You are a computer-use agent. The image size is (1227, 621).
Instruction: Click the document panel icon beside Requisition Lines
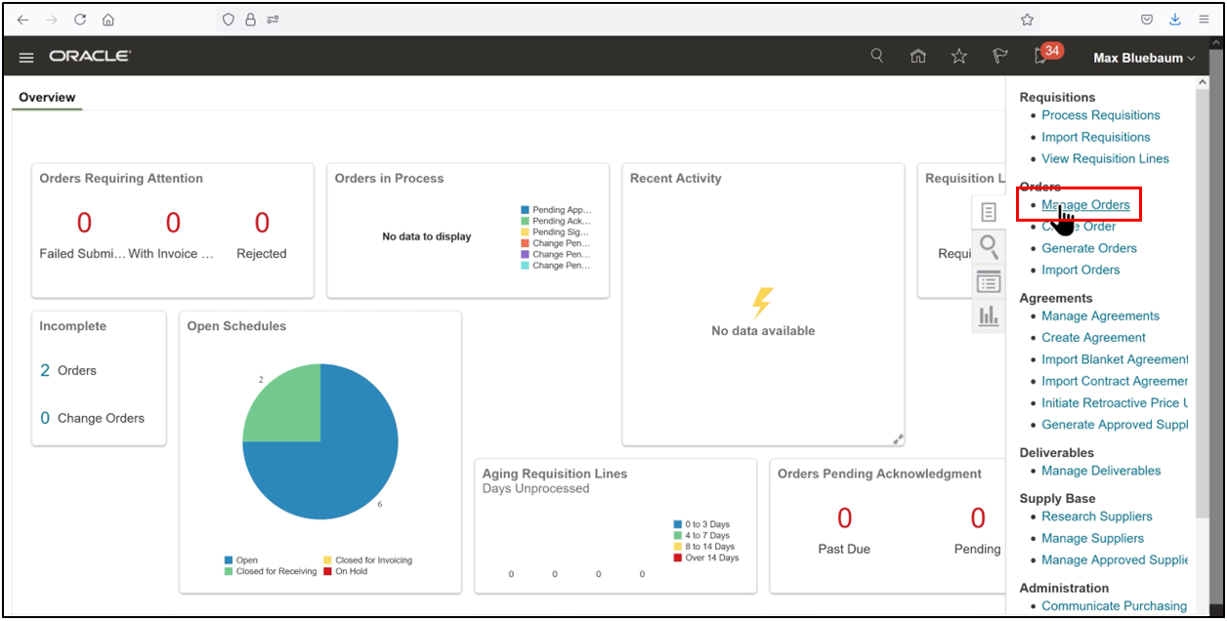click(x=988, y=212)
